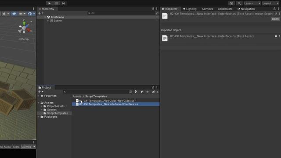Select the EndScene scene row
This screenshot has width=281, height=158.
98,17
